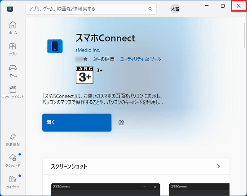Minimize the Microsoft Store window
Screen dimensions: 247x196
click(x=207, y=6)
